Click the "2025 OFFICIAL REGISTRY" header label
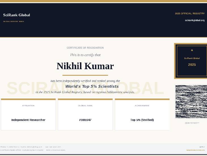207x156 pixels. (190, 13)
